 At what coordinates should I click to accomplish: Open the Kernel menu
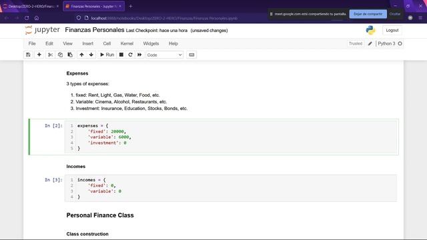(x=127, y=43)
